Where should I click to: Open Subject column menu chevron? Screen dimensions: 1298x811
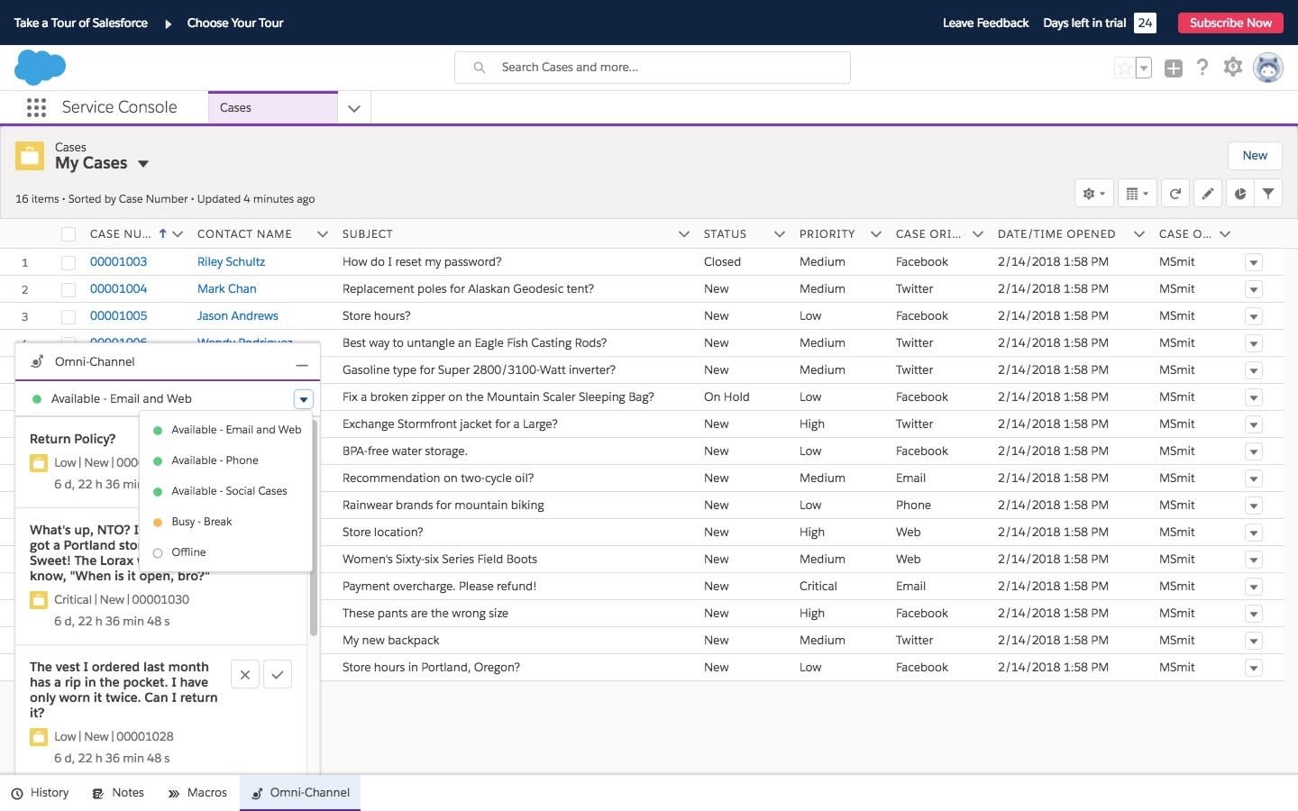[683, 234]
